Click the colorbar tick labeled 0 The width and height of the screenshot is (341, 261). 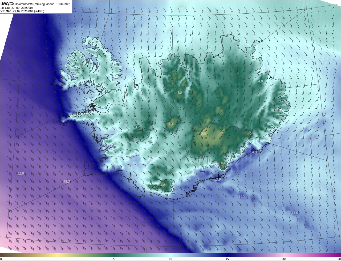pos(1,259)
